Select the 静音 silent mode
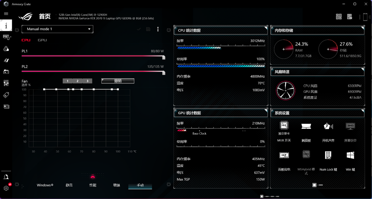This screenshot has width=372, height=199. (x=69, y=185)
